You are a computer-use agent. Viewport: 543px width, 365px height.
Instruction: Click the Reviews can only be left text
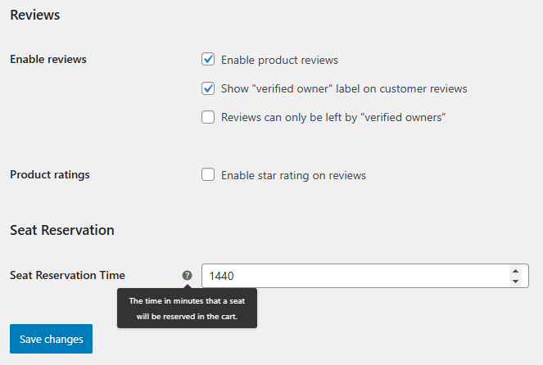333,117
